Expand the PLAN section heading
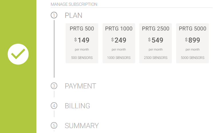This screenshot has width=216, height=133. coord(74,15)
